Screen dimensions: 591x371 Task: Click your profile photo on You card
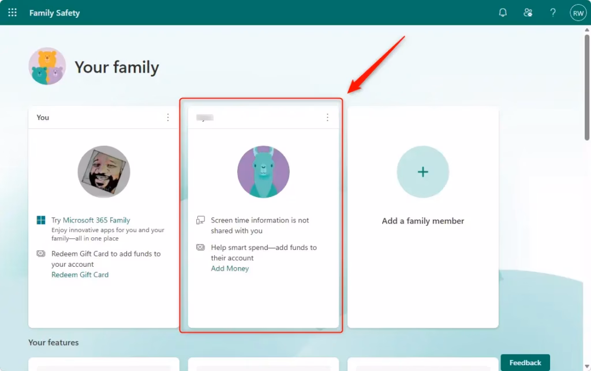pyautogui.click(x=104, y=172)
